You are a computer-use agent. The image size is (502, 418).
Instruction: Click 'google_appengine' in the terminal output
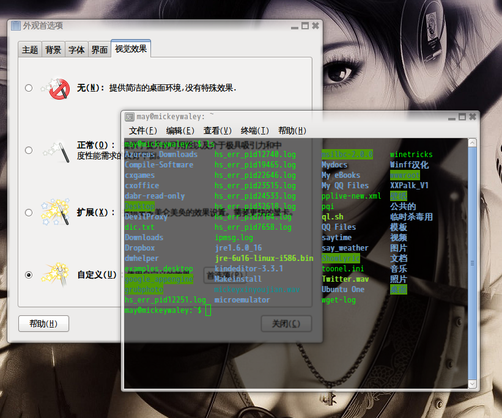click(x=159, y=279)
